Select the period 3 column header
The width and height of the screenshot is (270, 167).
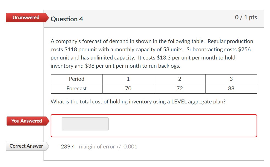[x=231, y=79]
